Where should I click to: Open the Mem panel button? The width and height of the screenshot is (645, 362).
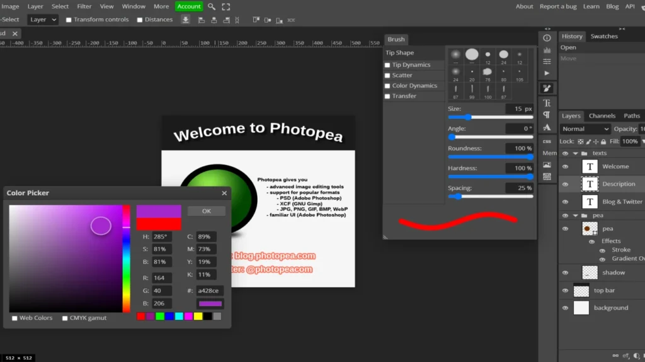[x=549, y=153]
